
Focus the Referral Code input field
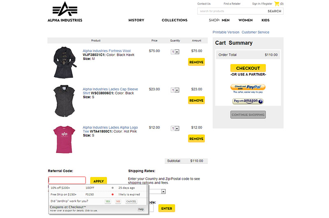67,180
